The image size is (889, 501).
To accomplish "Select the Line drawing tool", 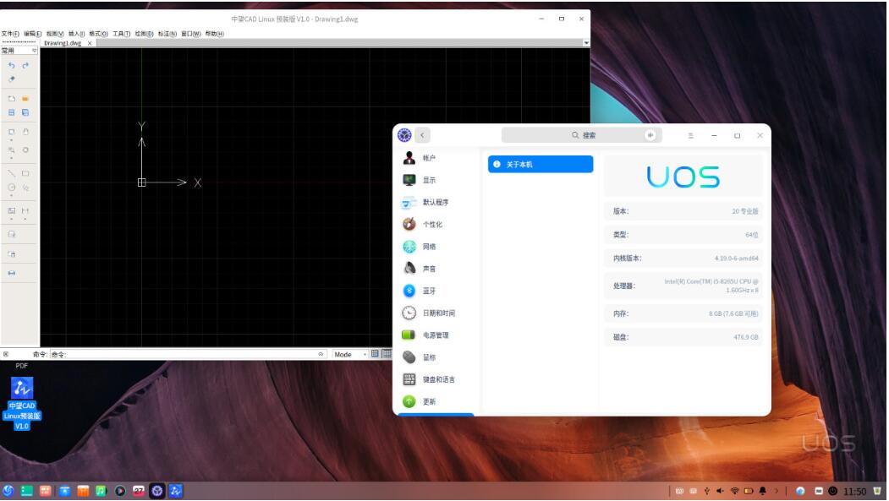I will click(x=11, y=173).
